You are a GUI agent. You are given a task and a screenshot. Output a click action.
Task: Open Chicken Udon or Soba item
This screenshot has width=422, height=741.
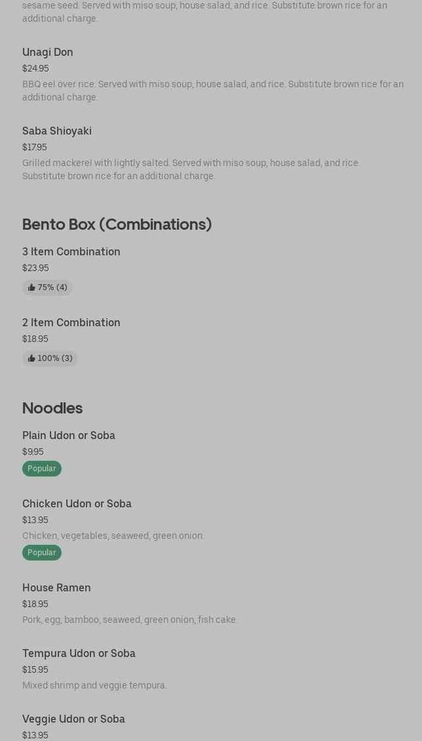point(77,504)
